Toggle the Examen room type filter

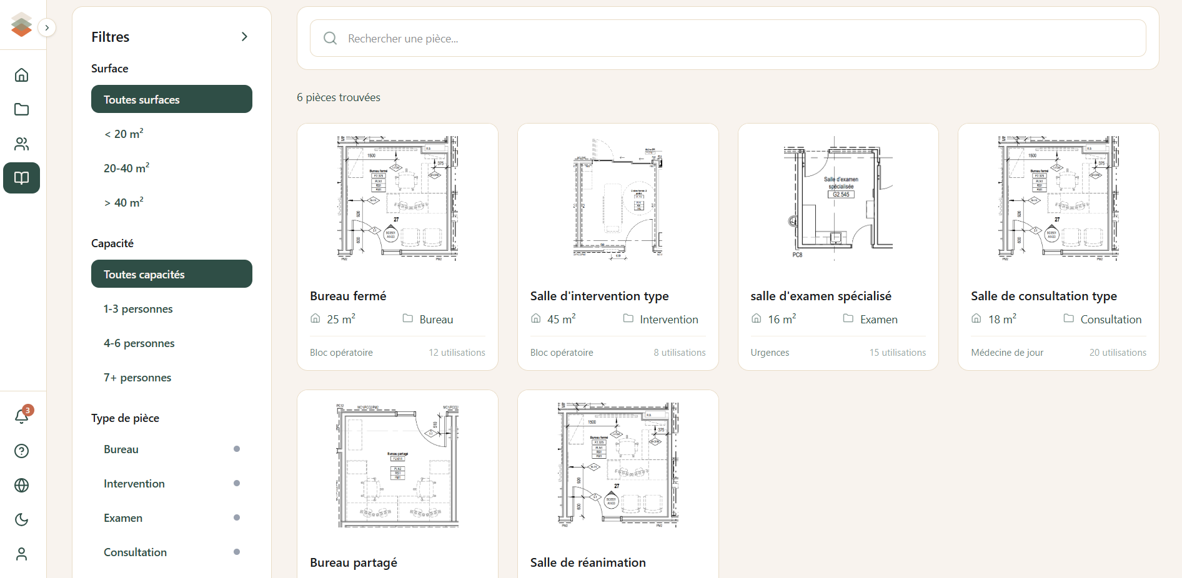coord(172,517)
